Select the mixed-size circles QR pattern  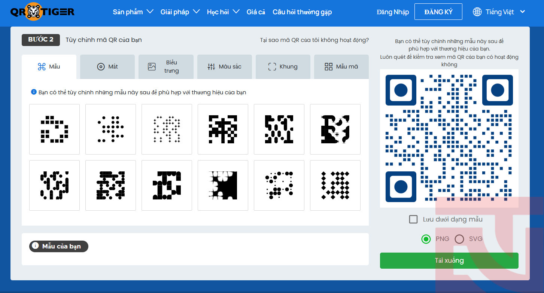tap(279, 185)
